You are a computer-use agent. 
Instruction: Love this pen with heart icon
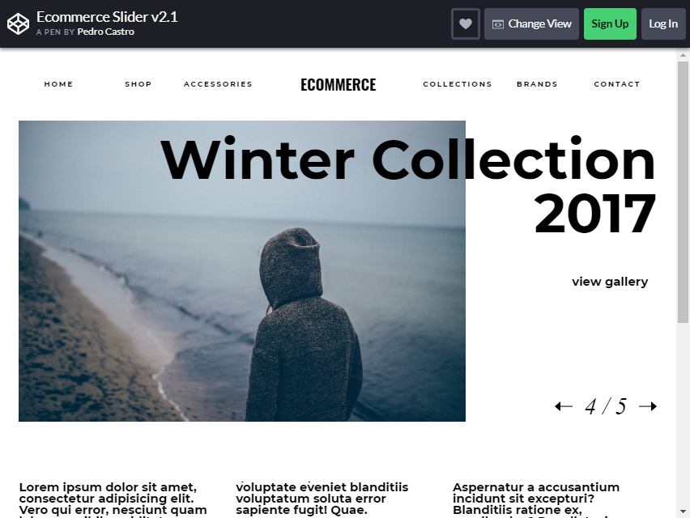tap(466, 23)
